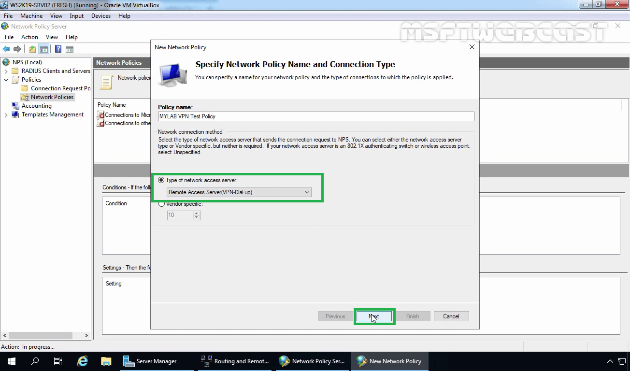Open the NPS View menu
The width and height of the screenshot is (630, 371).
pyautogui.click(x=52, y=37)
